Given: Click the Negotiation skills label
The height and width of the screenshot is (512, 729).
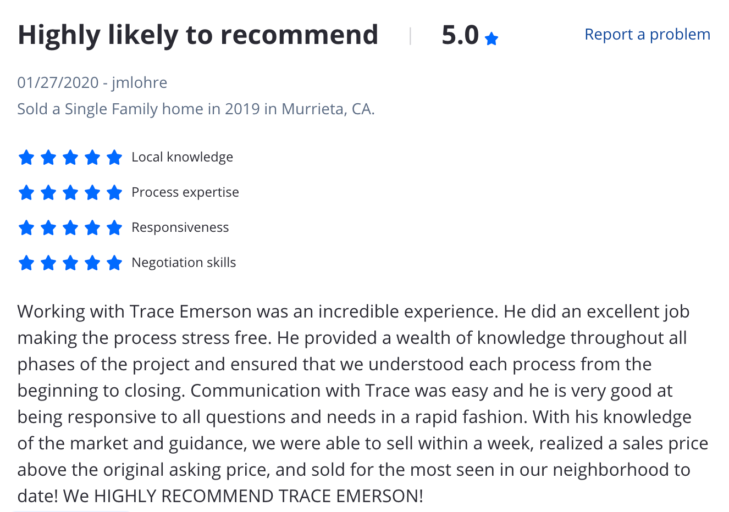Looking at the screenshot, I should click(x=184, y=263).
